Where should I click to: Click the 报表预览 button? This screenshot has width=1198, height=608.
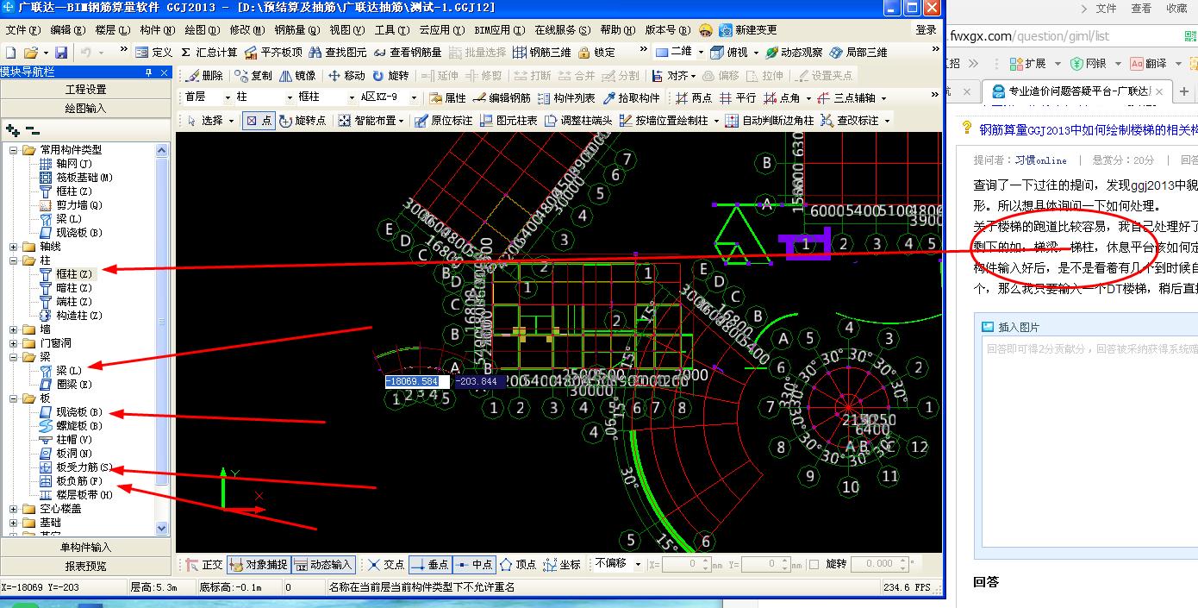coord(86,567)
